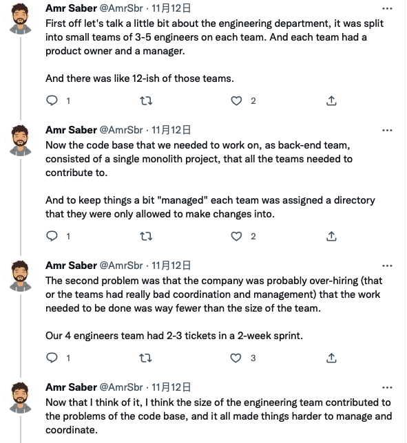Like the tweet about 12-ish teams
This screenshot has height=443, width=407.
pyautogui.click(x=236, y=100)
